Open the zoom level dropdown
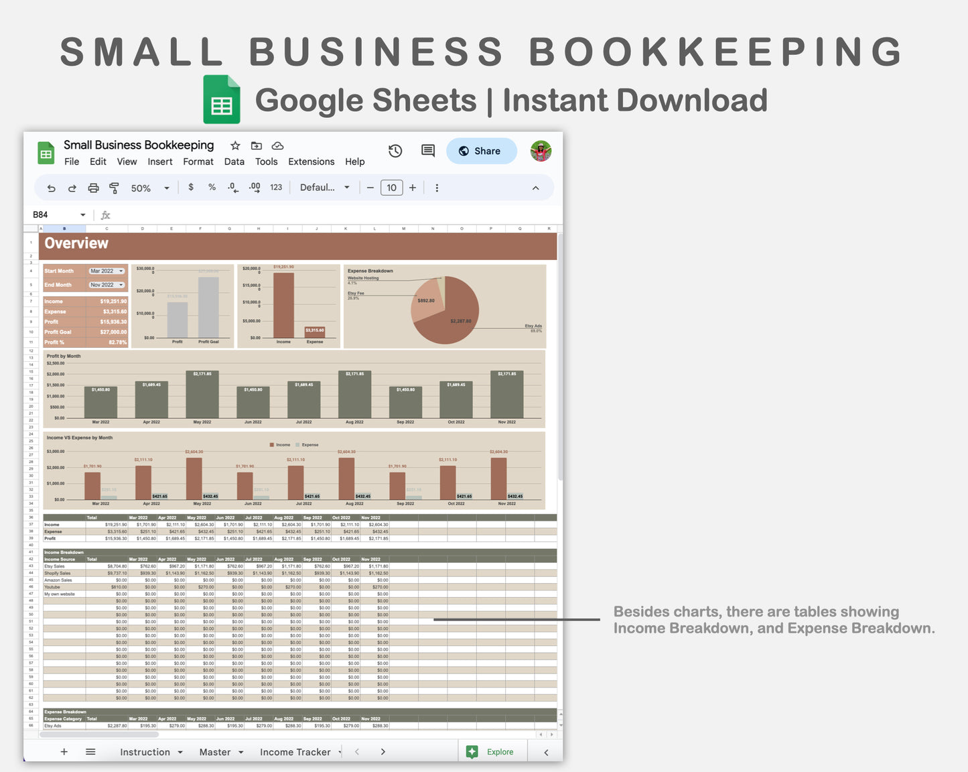This screenshot has width=968, height=772. click(x=149, y=188)
